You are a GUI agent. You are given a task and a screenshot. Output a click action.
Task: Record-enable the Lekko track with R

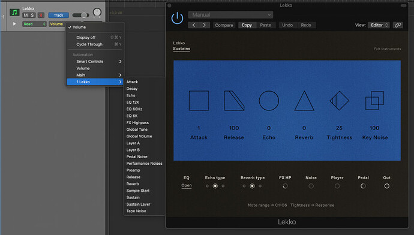tap(41, 16)
